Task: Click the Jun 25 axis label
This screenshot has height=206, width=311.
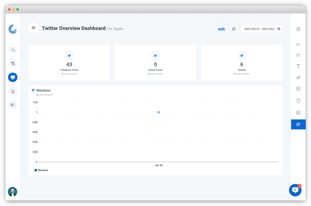Action: [158, 165]
